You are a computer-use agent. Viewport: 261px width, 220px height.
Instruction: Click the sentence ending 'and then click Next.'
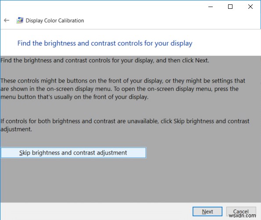(104, 60)
